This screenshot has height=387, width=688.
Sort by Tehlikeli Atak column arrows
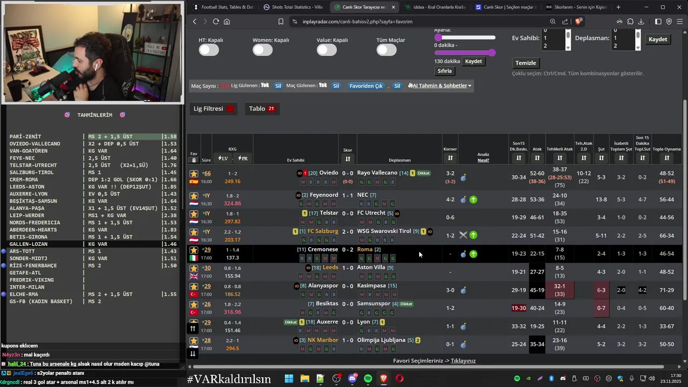pyautogui.click(x=560, y=158)
